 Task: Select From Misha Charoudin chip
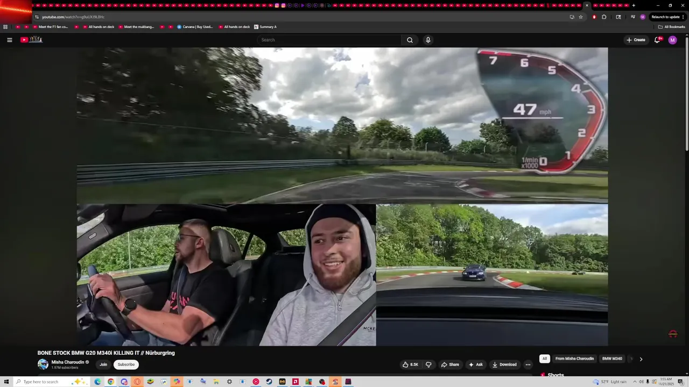(x=574, y=359)
